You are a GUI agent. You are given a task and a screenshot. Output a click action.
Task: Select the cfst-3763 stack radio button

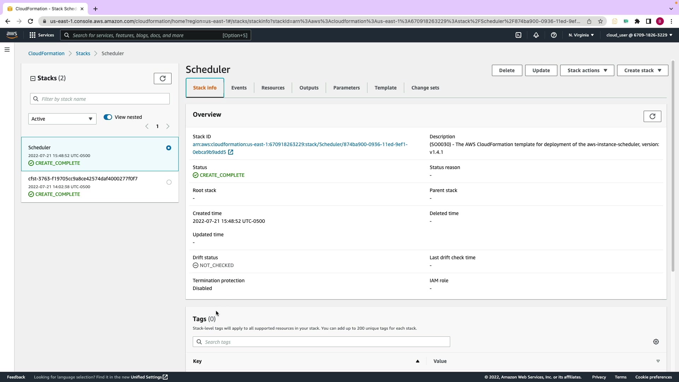click(x=169, y=182)
